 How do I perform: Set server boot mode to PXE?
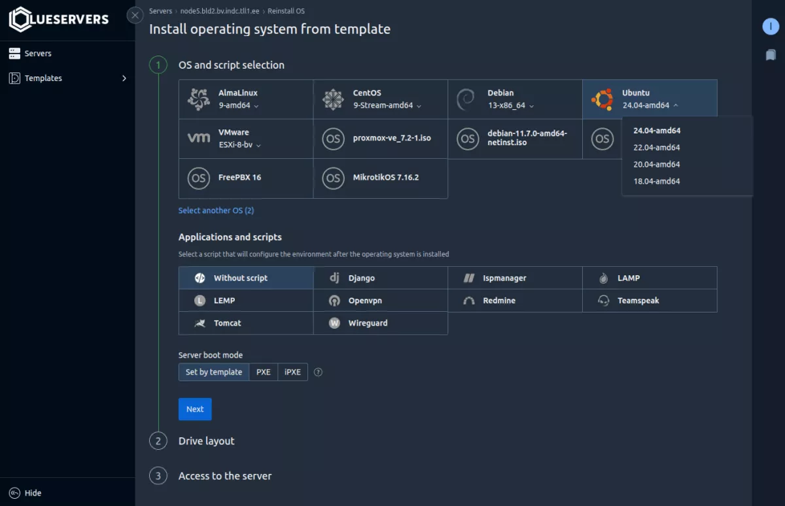[x=264, y=372]
